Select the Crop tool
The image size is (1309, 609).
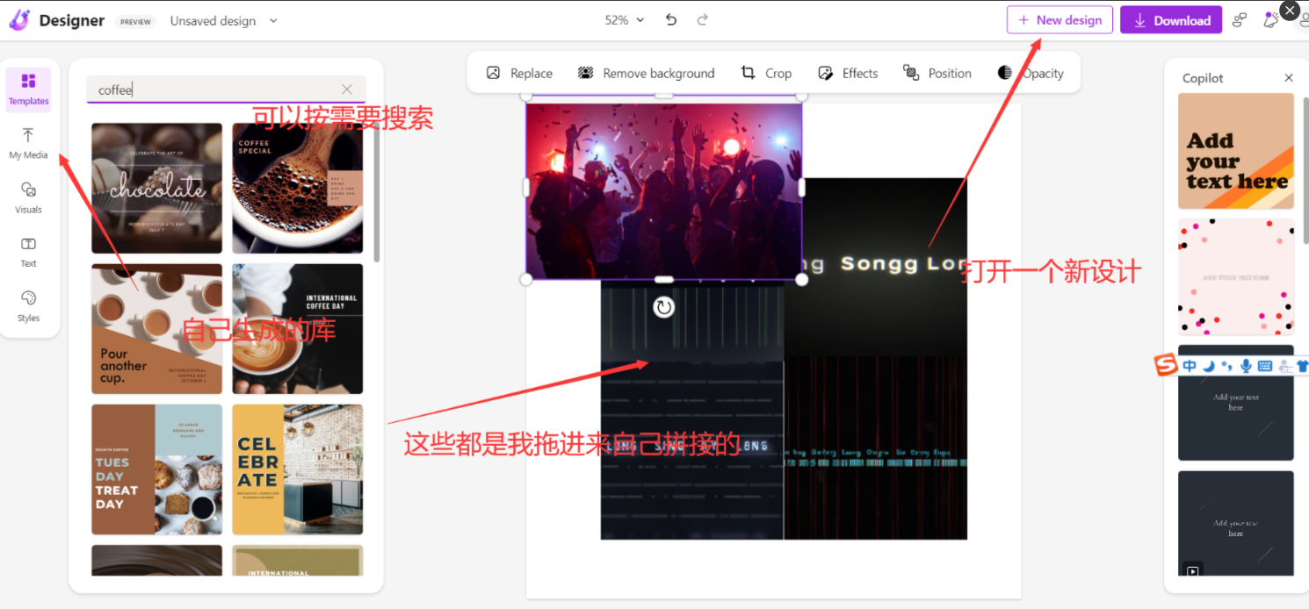tap(766, 73)
